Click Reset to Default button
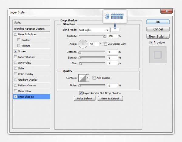This screenshot has width=182, height=142. coord(110,98)
